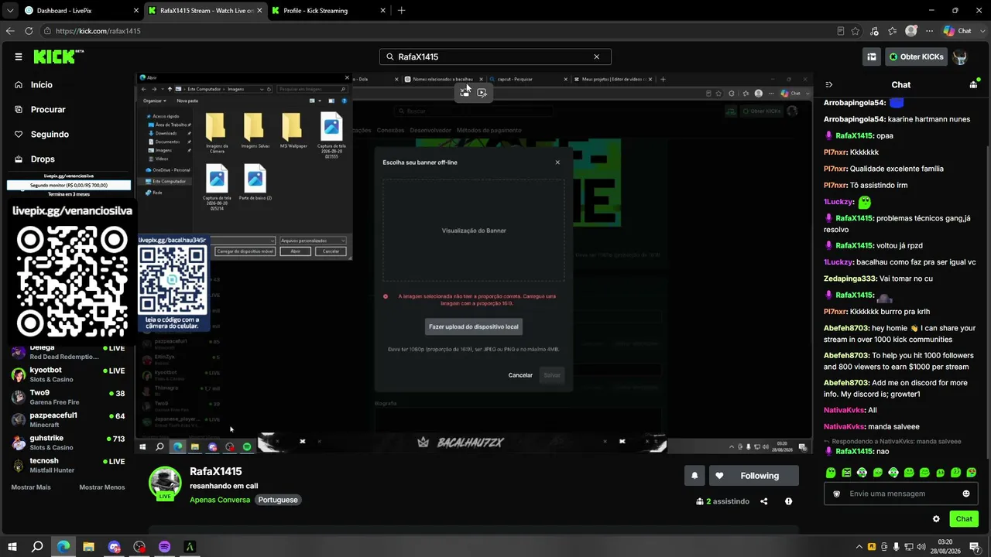The width and height of the screenshot is (991, 557).
Task: Open the chat identity shield icon
Action: (x=836, y=494)
